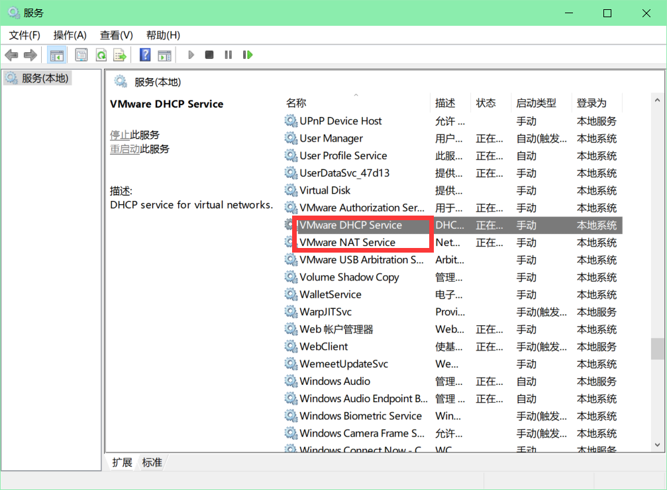Click the Restart service toolbar icon
The height and width of the screenshot is (490, 667).
[248, 55]
